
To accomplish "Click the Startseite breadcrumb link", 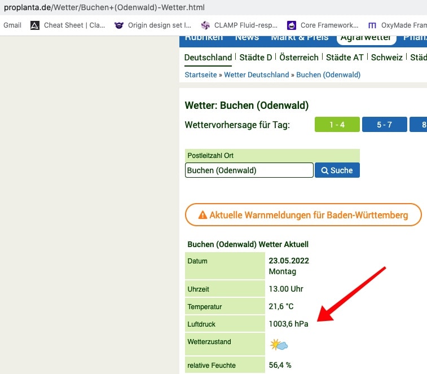I will [200, 74].
